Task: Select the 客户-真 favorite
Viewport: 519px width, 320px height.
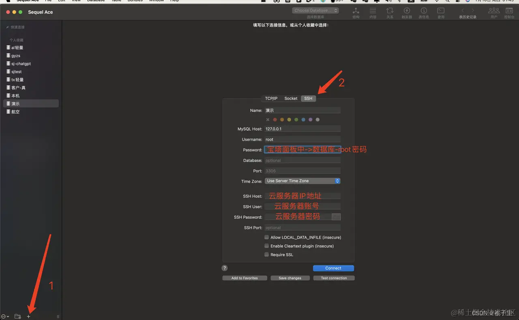Action: [31, 87]
